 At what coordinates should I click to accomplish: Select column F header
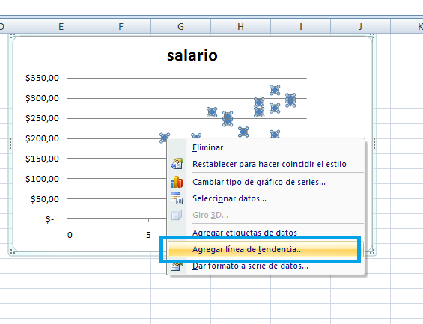point(121,26)
